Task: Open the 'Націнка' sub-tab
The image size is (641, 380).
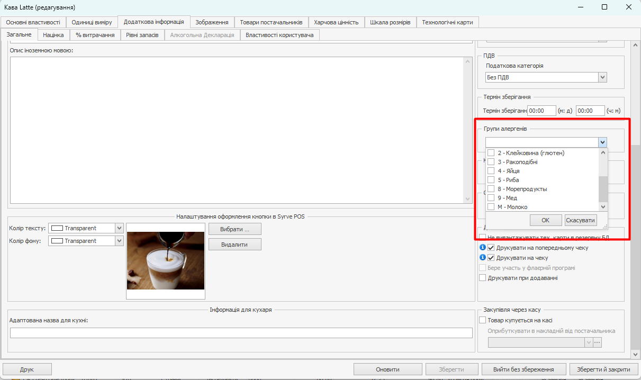Action: (x=53, y=35)
